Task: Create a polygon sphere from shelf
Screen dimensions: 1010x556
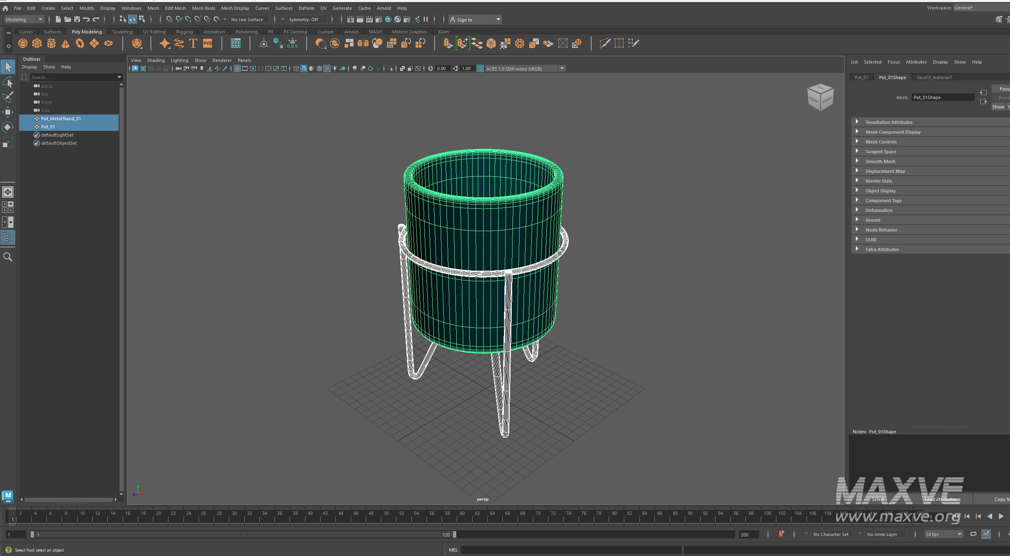Action: pyautogui.click(x=23, y=43)
